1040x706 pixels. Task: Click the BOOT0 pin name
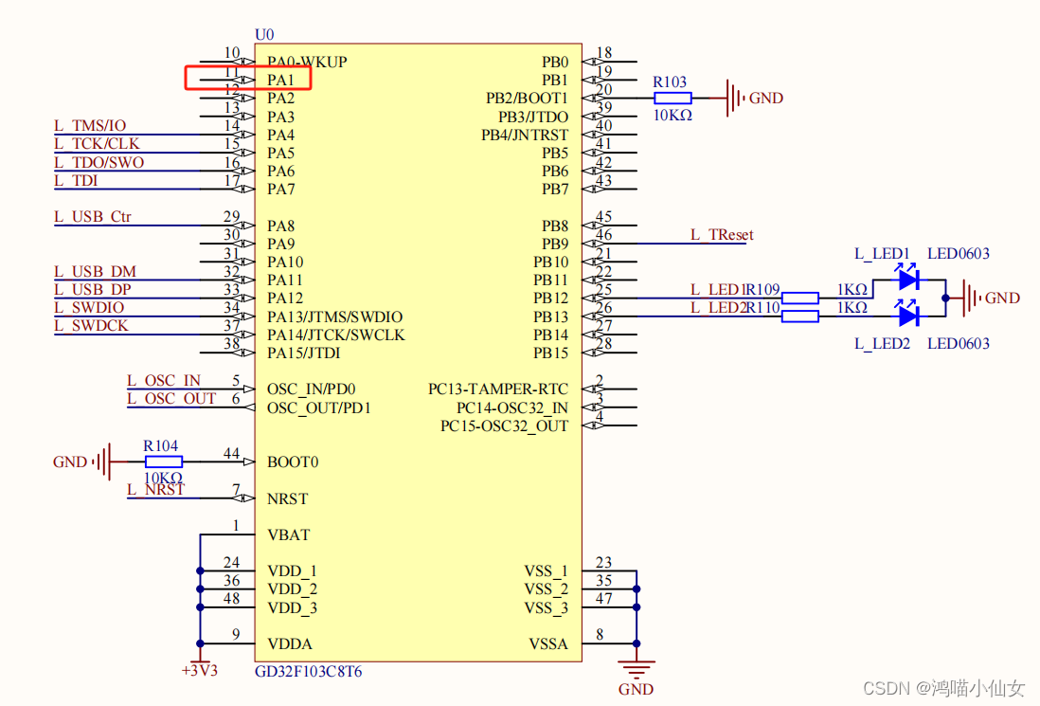coord(293,462)
